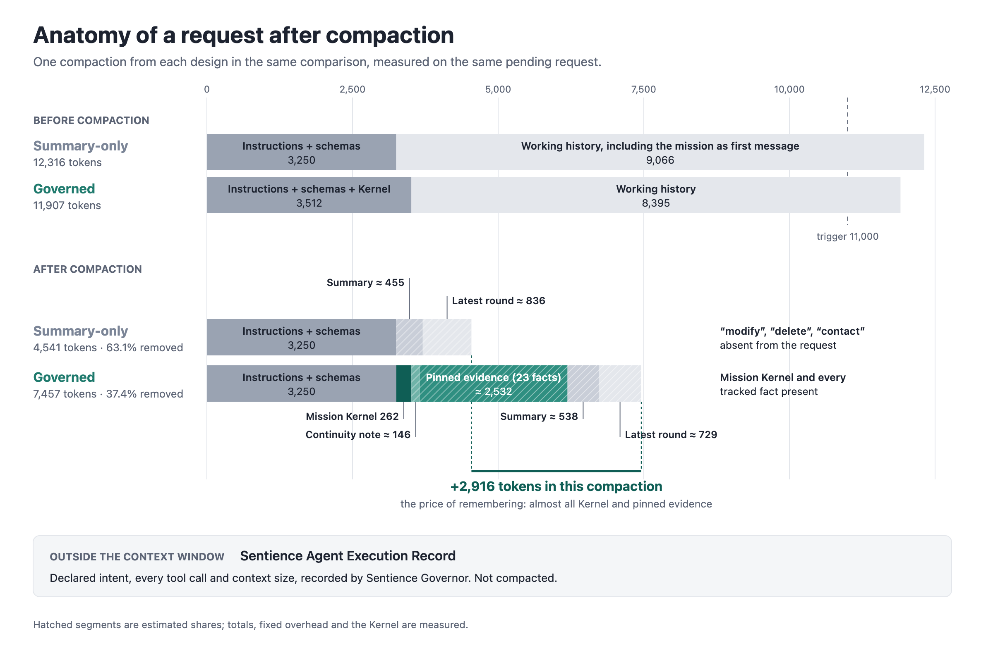
Task: Click the 7,500 axis tick label
Action: (x=643, y=89)
